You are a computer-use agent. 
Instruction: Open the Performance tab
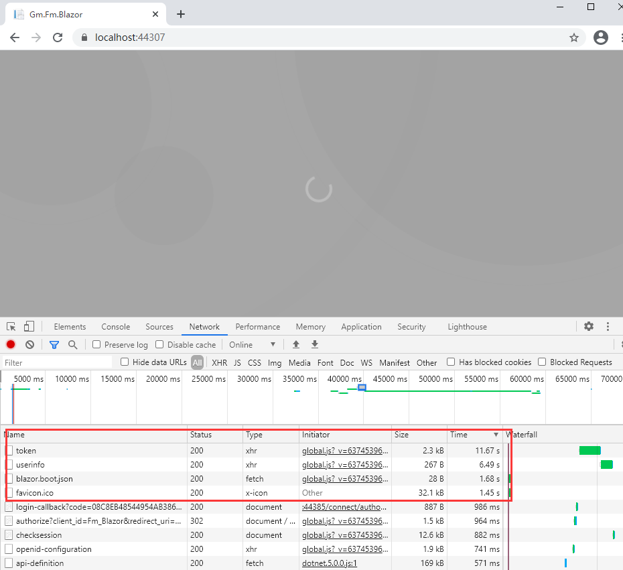[x=257, y=326]
